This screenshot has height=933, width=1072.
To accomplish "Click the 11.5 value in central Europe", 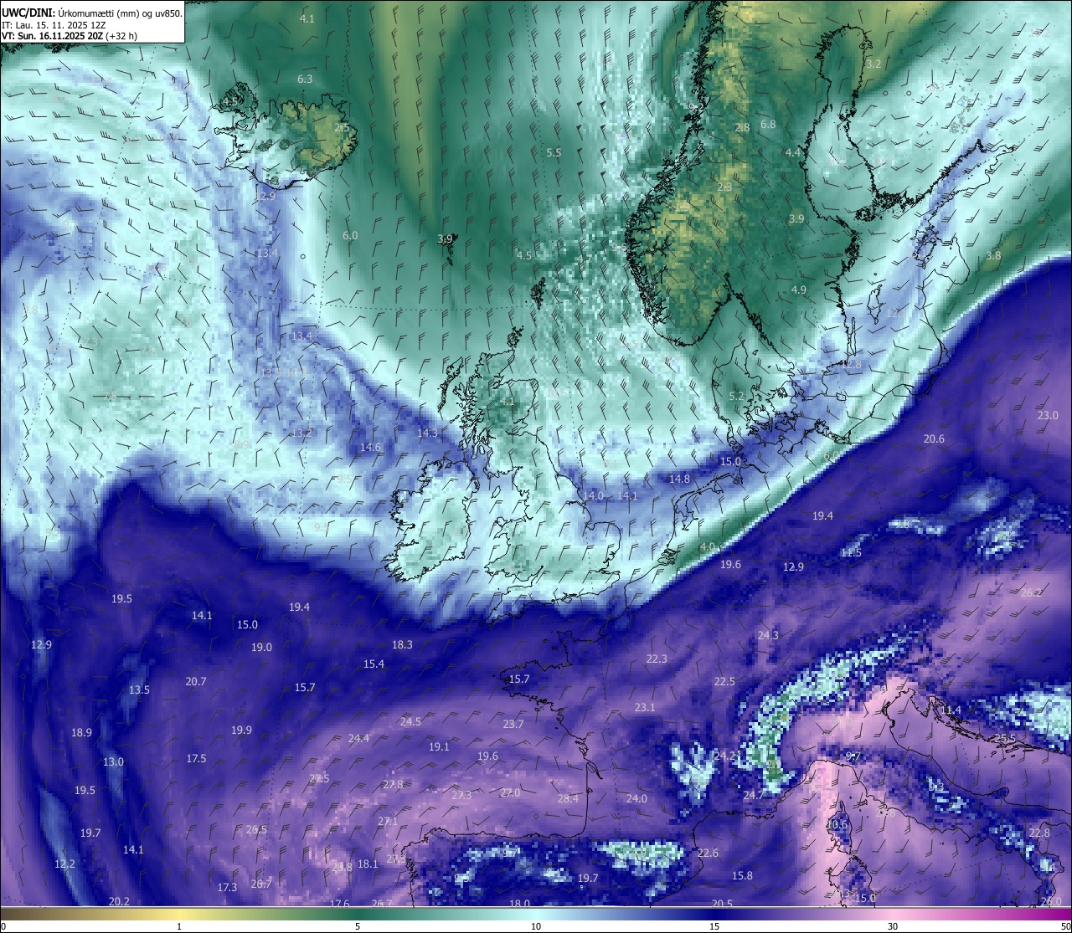I will coord(851,552).
